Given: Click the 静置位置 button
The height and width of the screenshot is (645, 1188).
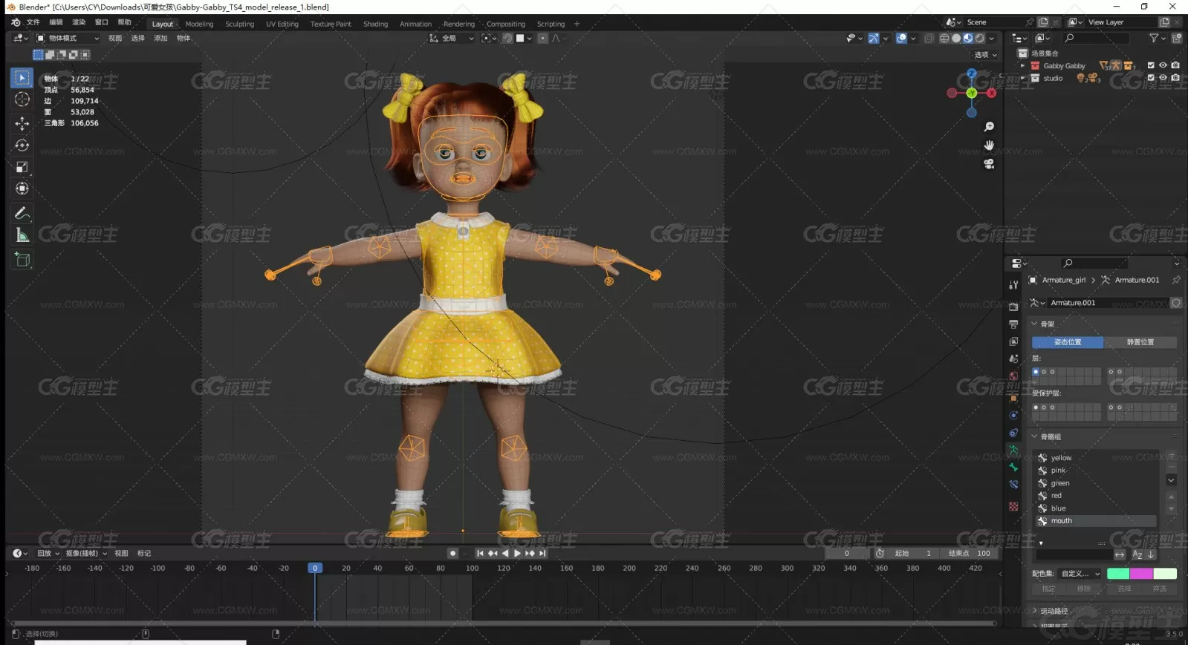Looking at the screenshot, I should 1140,342.
